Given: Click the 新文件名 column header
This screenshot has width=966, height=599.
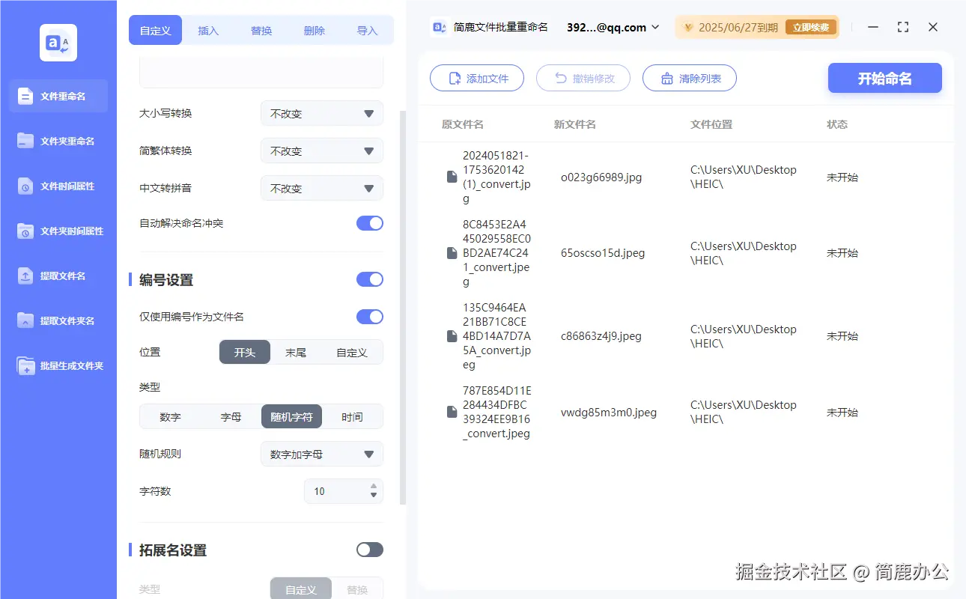Looking at the screenshot, I should (x=575, y=124).
